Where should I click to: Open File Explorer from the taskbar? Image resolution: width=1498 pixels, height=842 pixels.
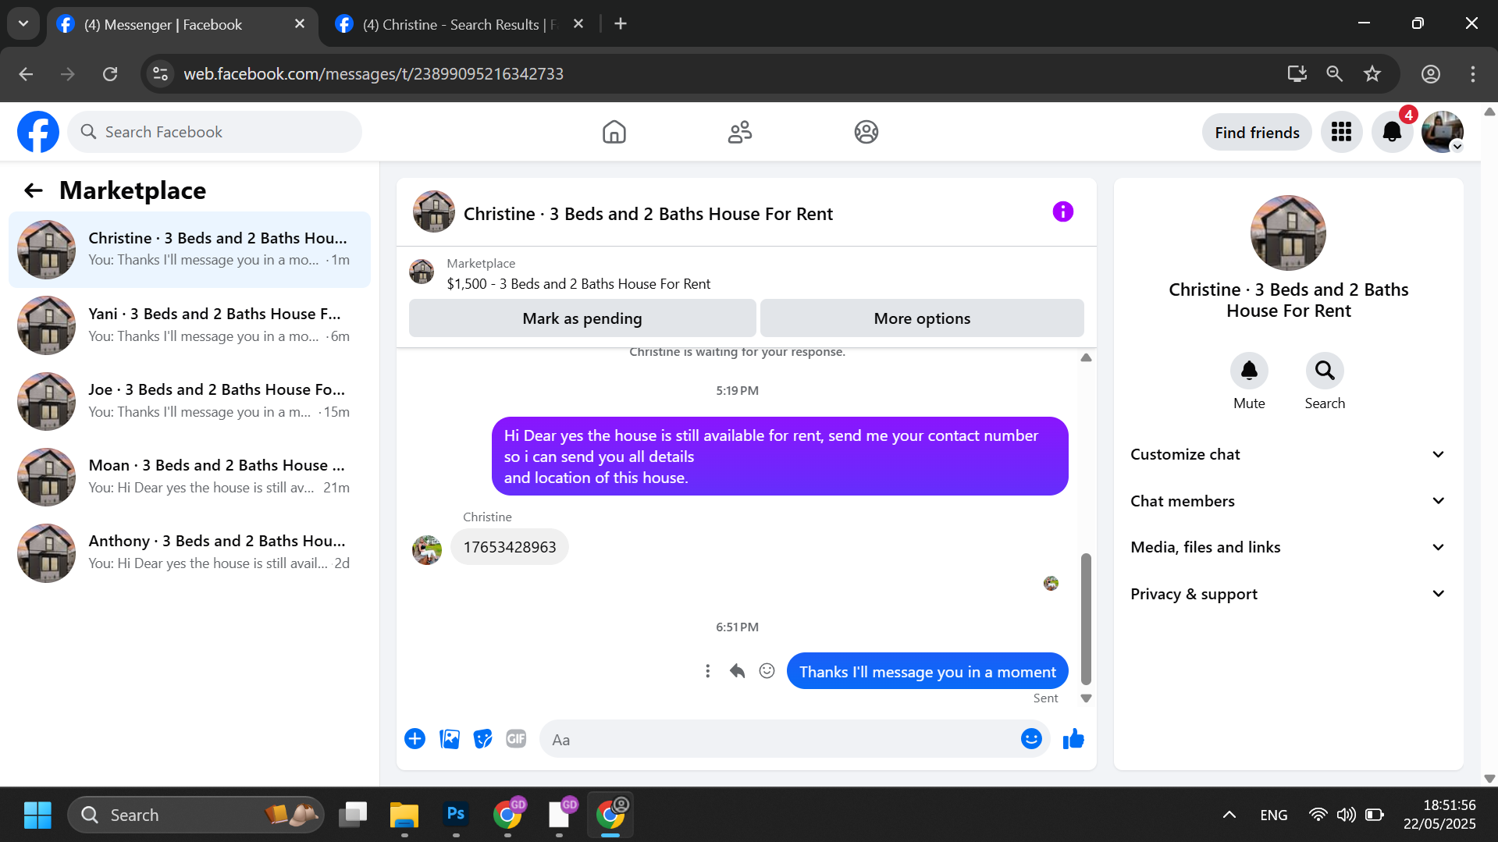tap(404, 815)
